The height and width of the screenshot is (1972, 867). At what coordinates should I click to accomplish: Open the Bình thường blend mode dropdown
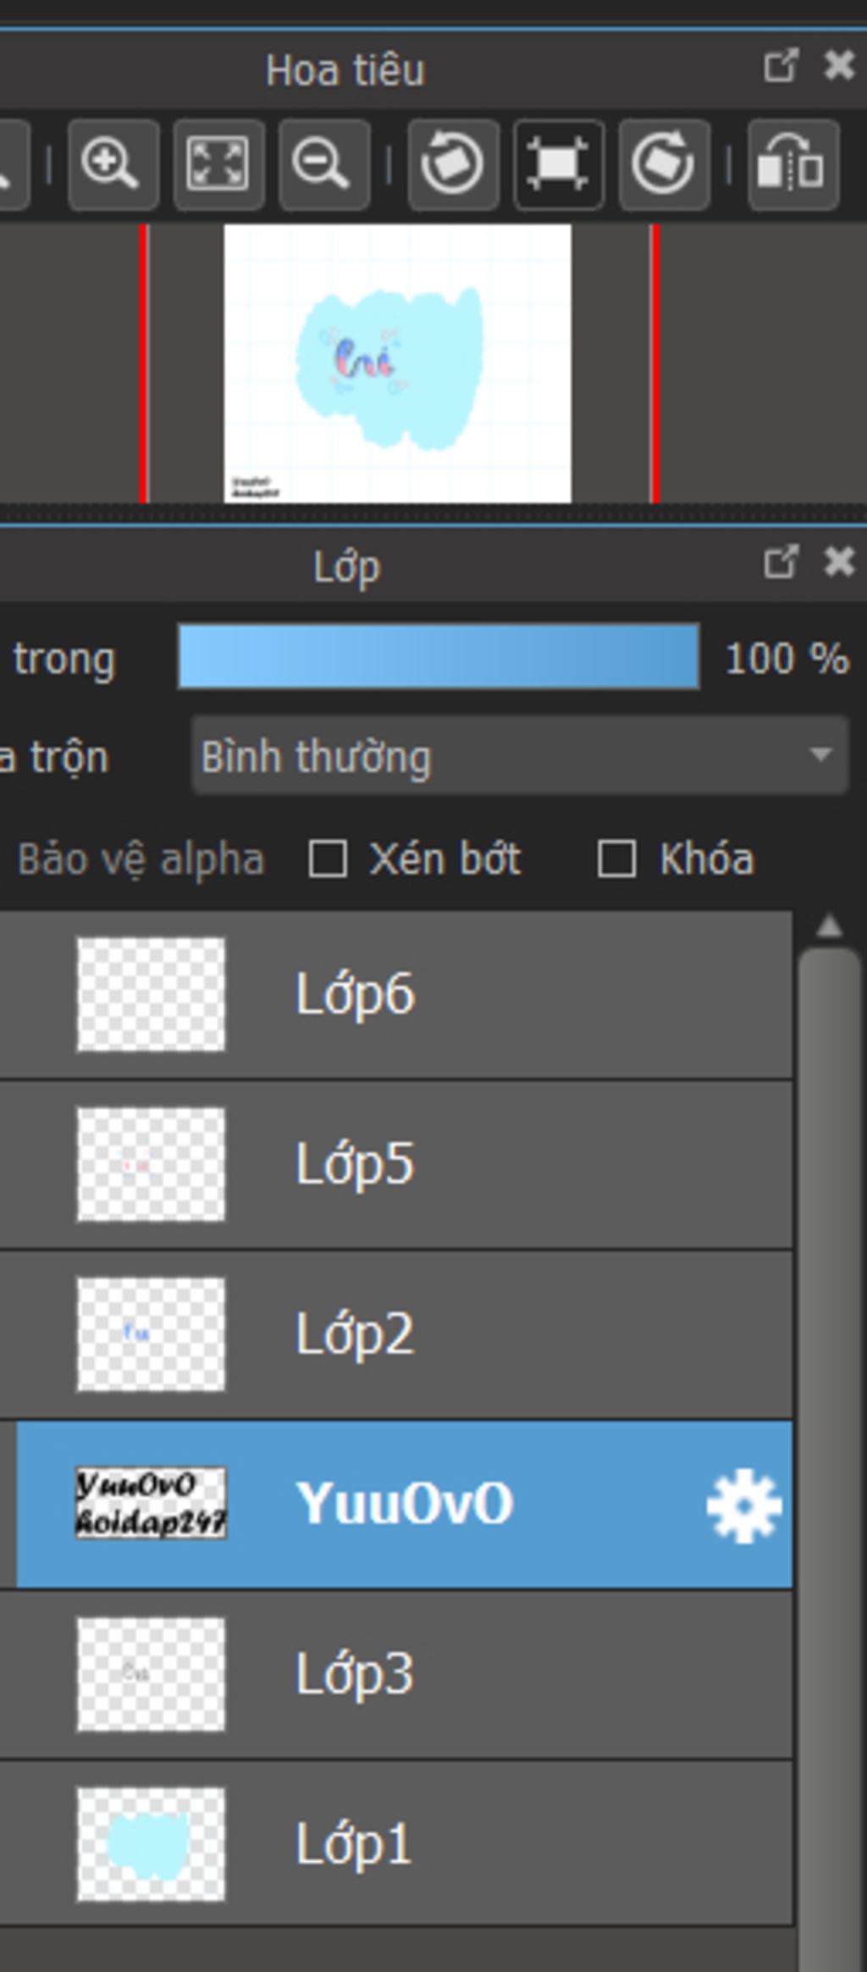520,755
